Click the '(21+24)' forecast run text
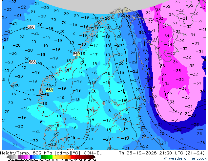Viewport: 208px width, 161px height. pyautogui.click(x=195, y=153)
